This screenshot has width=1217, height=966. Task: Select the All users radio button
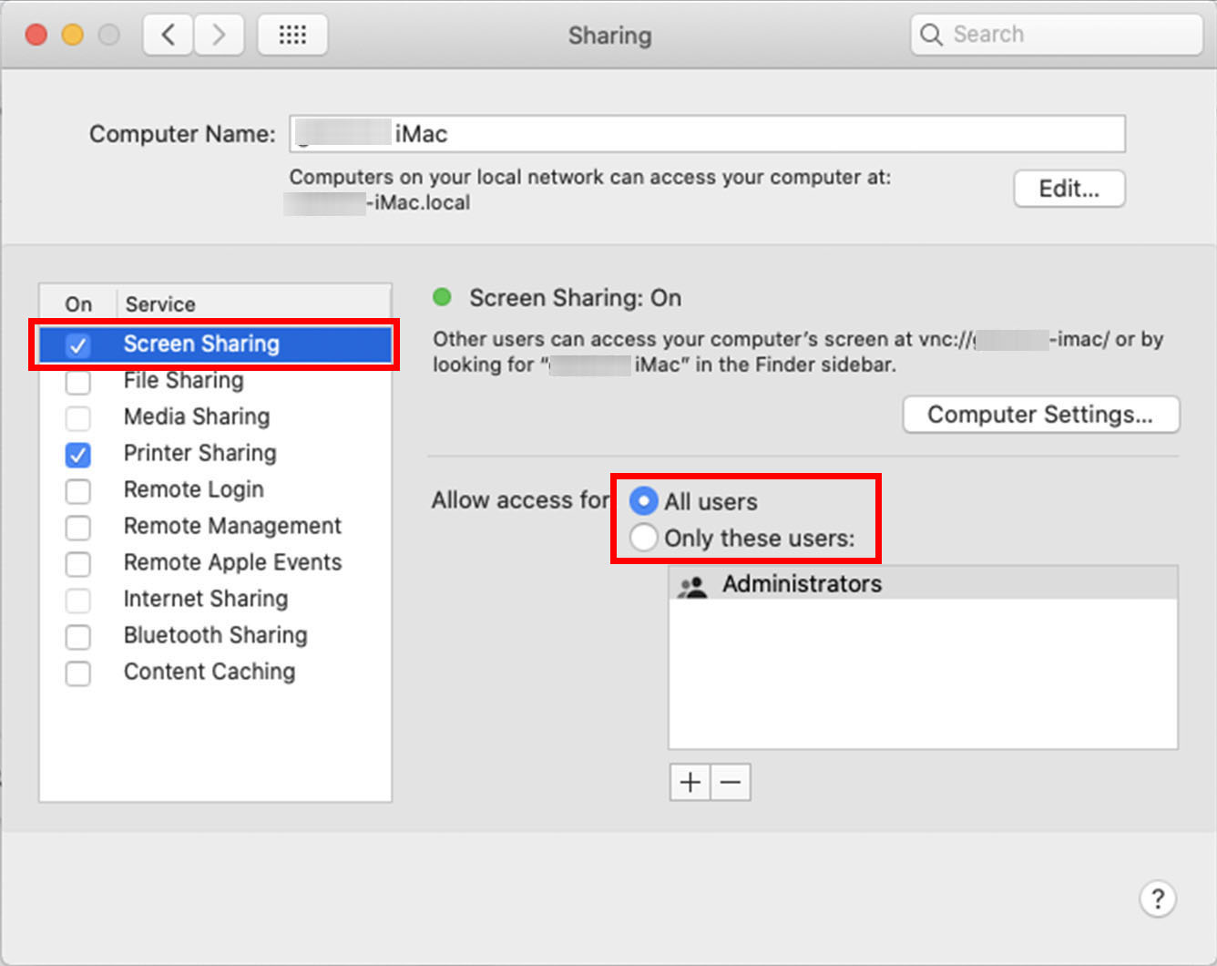click(x=644, y=500)
